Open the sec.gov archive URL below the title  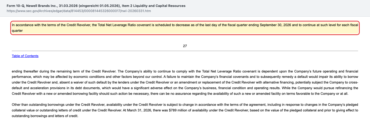(79, 11)
